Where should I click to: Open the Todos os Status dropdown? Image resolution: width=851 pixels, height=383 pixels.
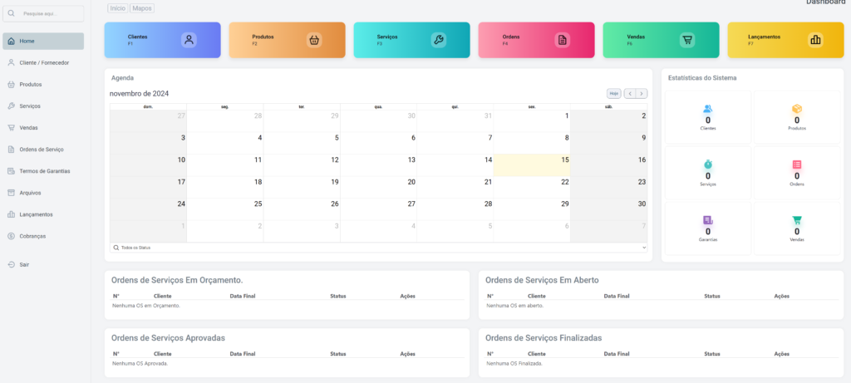pyautogui.click(x=378, y=248)
